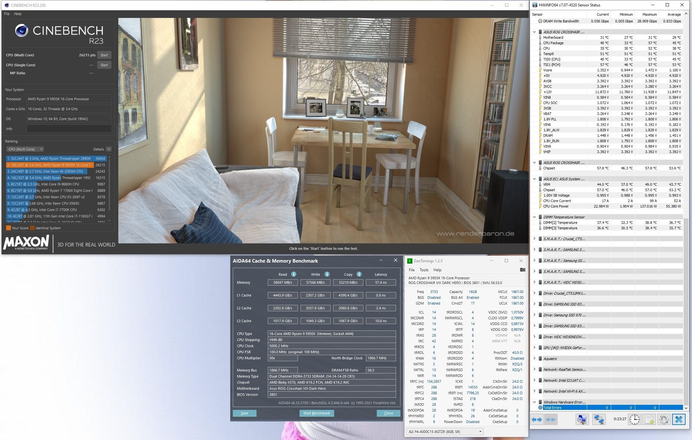Collapse DIMM Temperature Sensor group
This screenshot has height=440, width=692.
534,217
